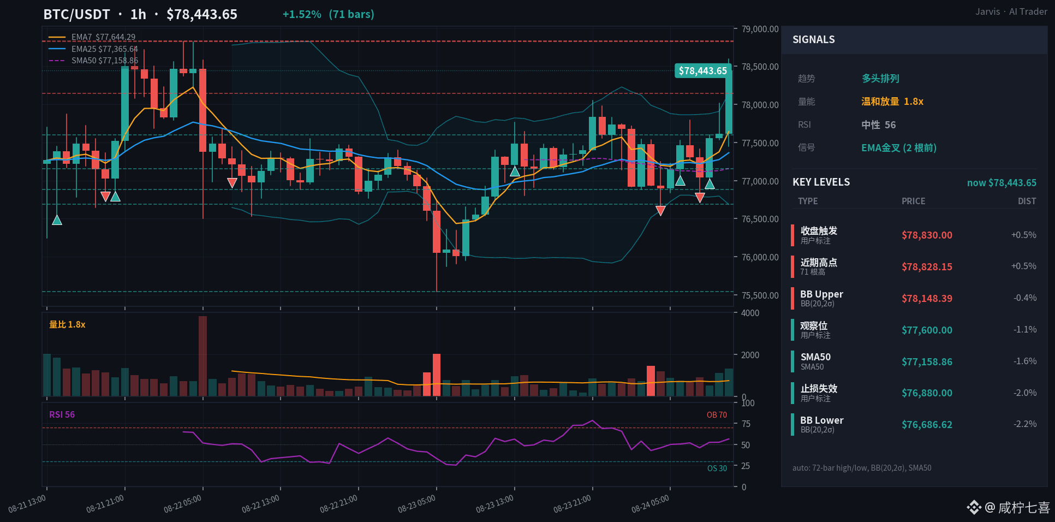Click the auto: 72-bar high/low footer note
The width and height of the screenshot is (1055, 522).
(x=862, y=468)
